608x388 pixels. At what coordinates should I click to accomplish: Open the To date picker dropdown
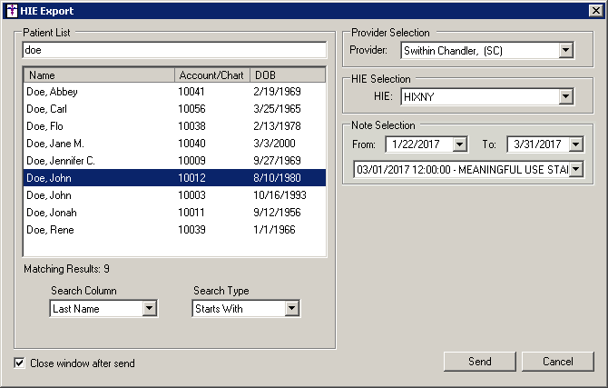point(575,144)
